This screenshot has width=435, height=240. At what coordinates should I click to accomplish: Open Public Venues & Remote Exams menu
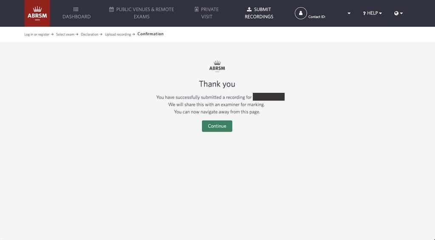(141, 13)
